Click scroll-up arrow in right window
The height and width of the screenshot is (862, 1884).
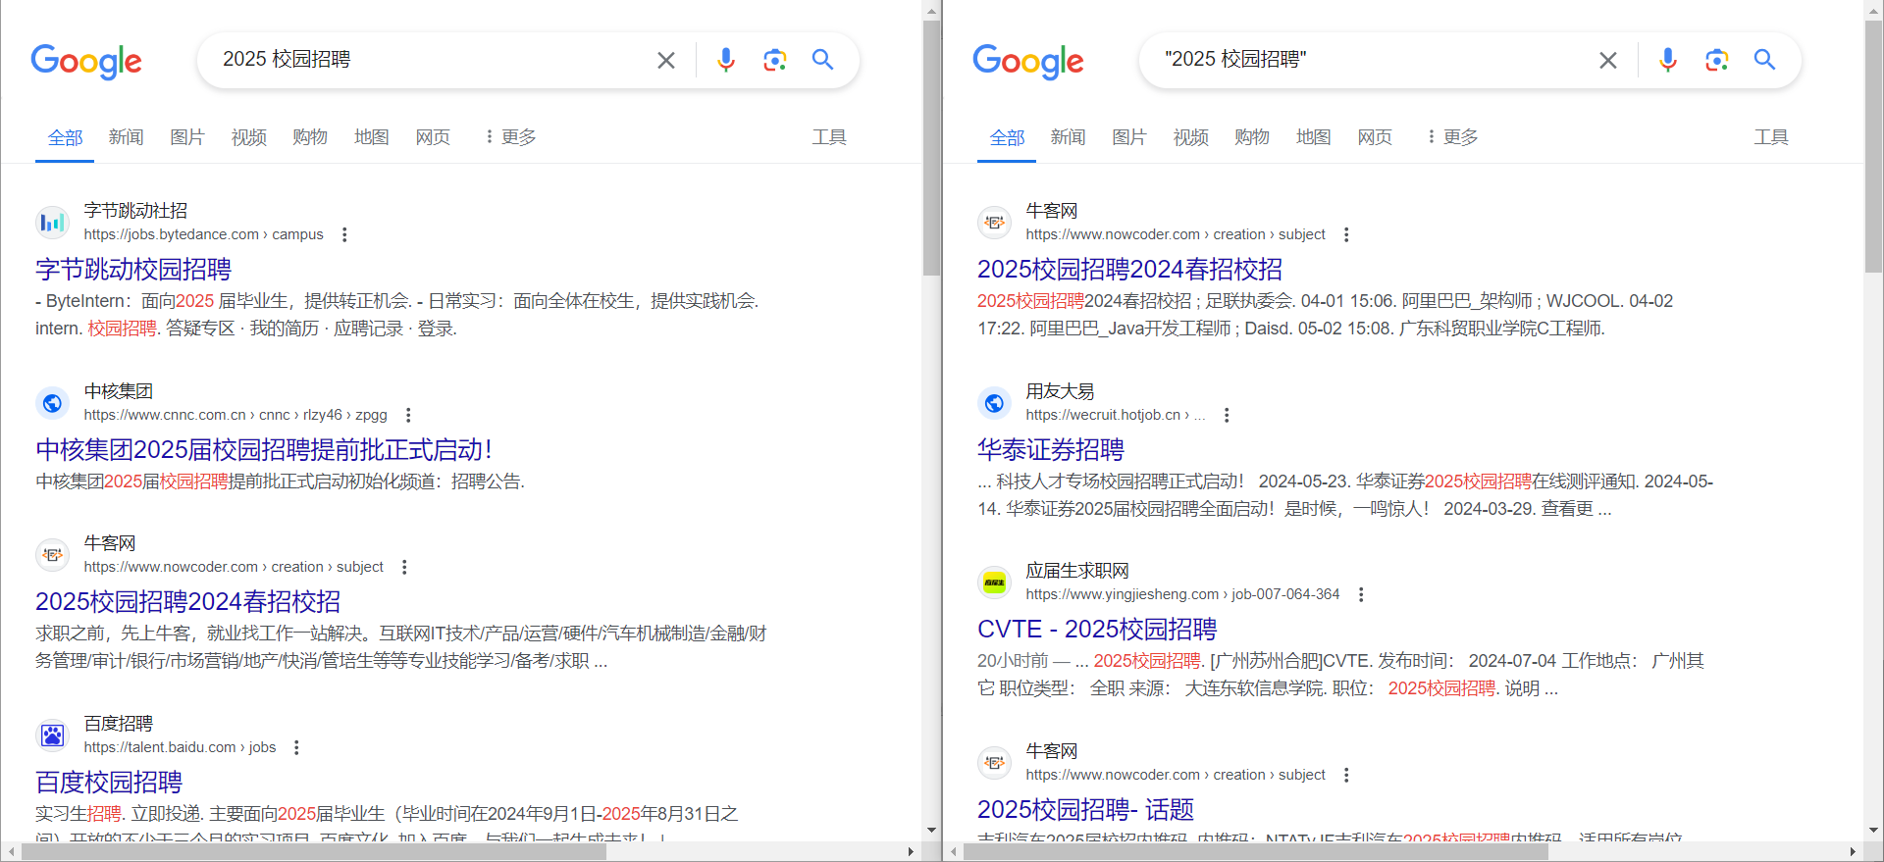(1873, 11)
